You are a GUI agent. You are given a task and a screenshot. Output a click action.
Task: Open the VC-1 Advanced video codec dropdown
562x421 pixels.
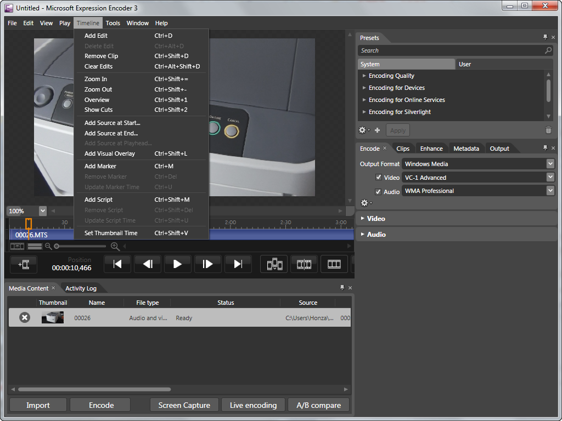[x=550, y=177]
